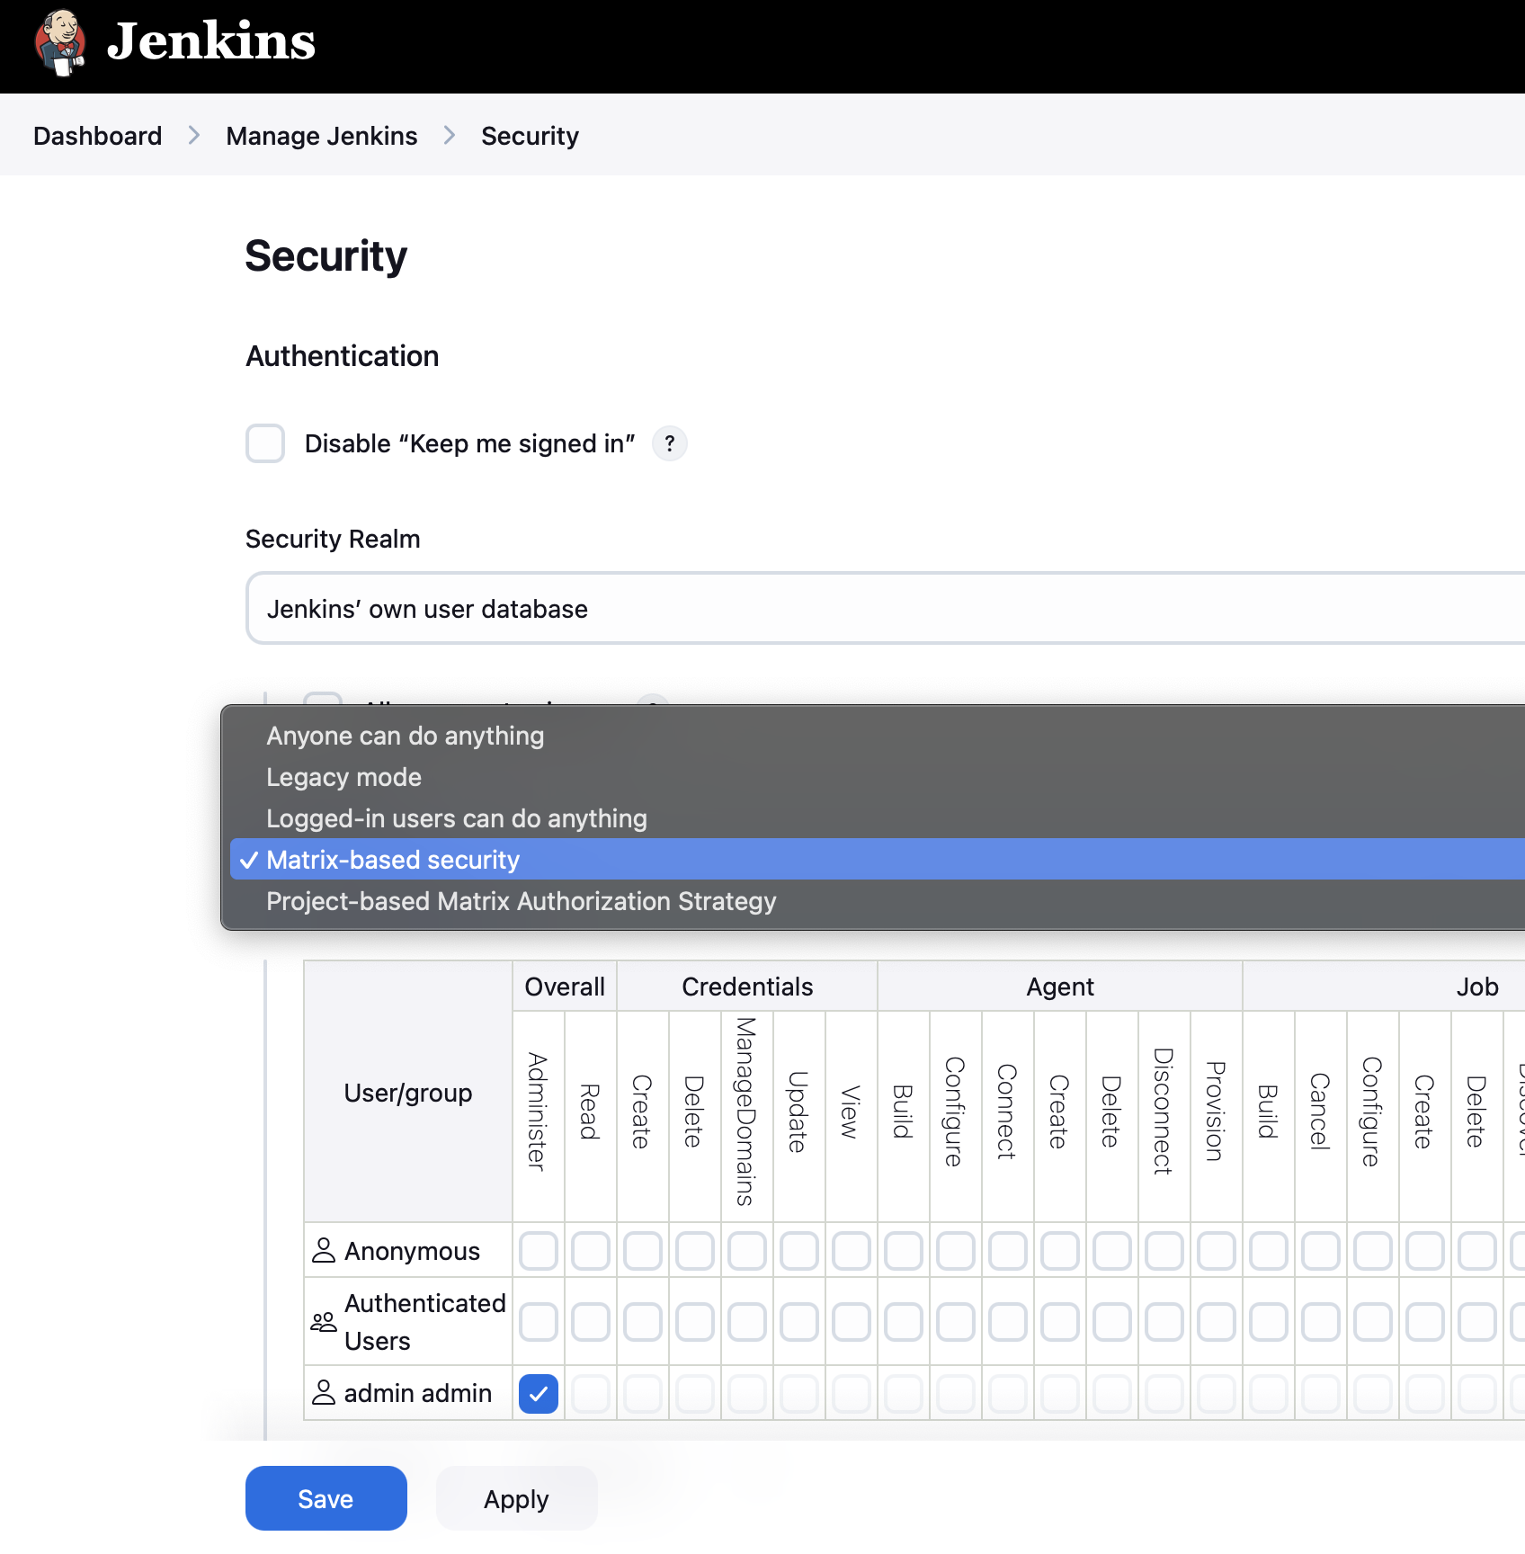Viewport: 1525px width, 1554px height.
Task: Click the admin admin row label
Action: [418, 1393]
